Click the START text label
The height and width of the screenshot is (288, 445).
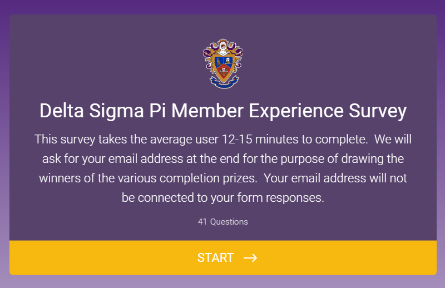[215, 258]
